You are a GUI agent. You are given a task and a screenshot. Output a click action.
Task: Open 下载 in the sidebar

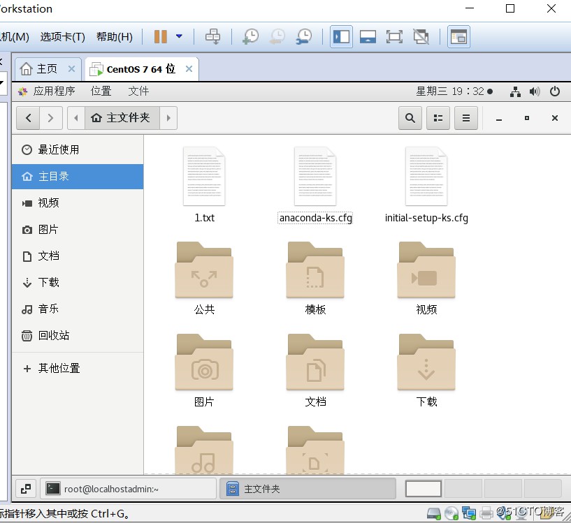(x=78, y=282)
